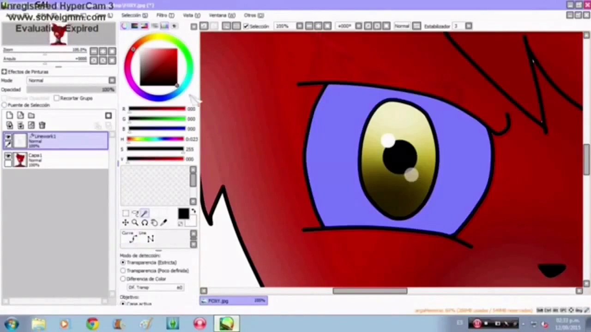The width and height of the screenshot is (591, 332).
Task: Open Google Chrome from the taskbar
Action: pyautogui.click(x=92, y=324)
